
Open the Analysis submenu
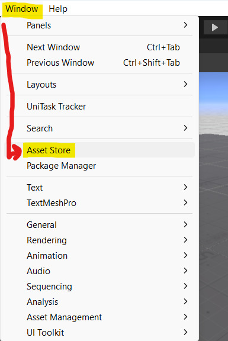tap(99, 302)
